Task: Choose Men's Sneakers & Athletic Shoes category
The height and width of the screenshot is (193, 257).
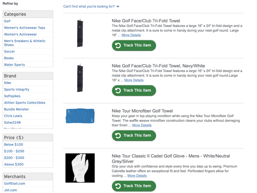Action: [25, 43]
